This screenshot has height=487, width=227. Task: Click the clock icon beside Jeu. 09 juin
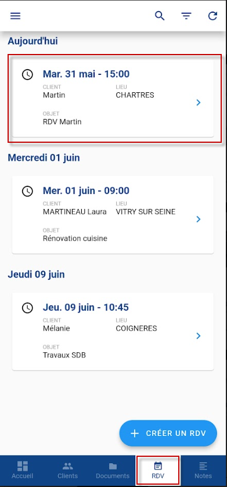[x=27, y=308]
